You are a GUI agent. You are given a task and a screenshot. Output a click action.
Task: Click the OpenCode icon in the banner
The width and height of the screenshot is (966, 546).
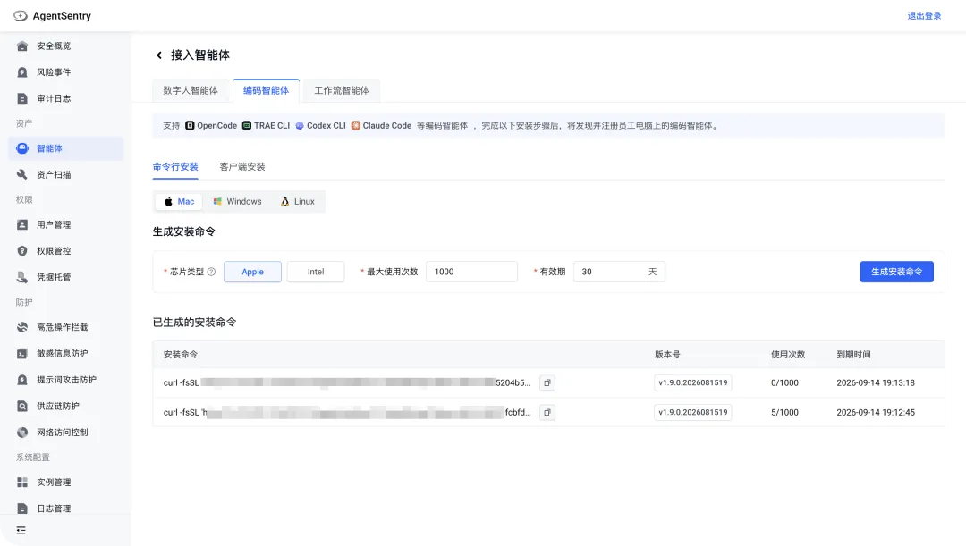coord(190,126)
